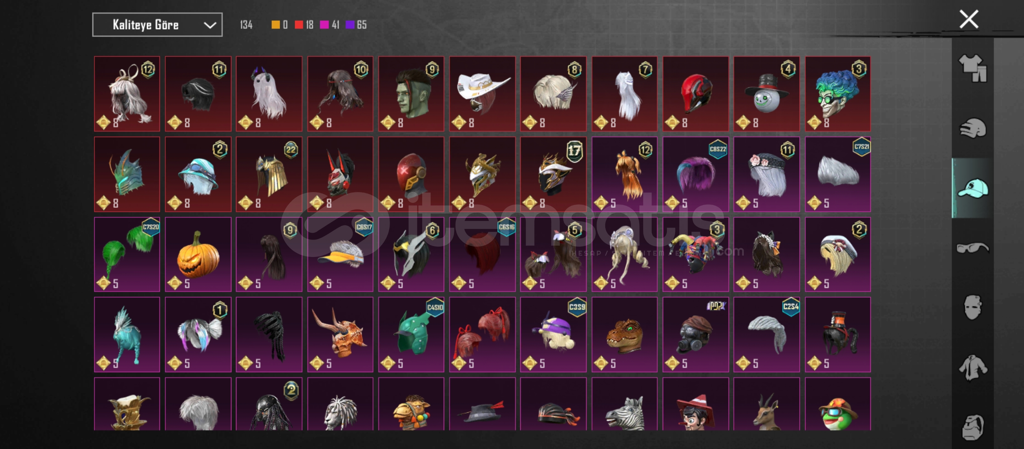Click the dropdown chevron arrow

click(210, 25)
